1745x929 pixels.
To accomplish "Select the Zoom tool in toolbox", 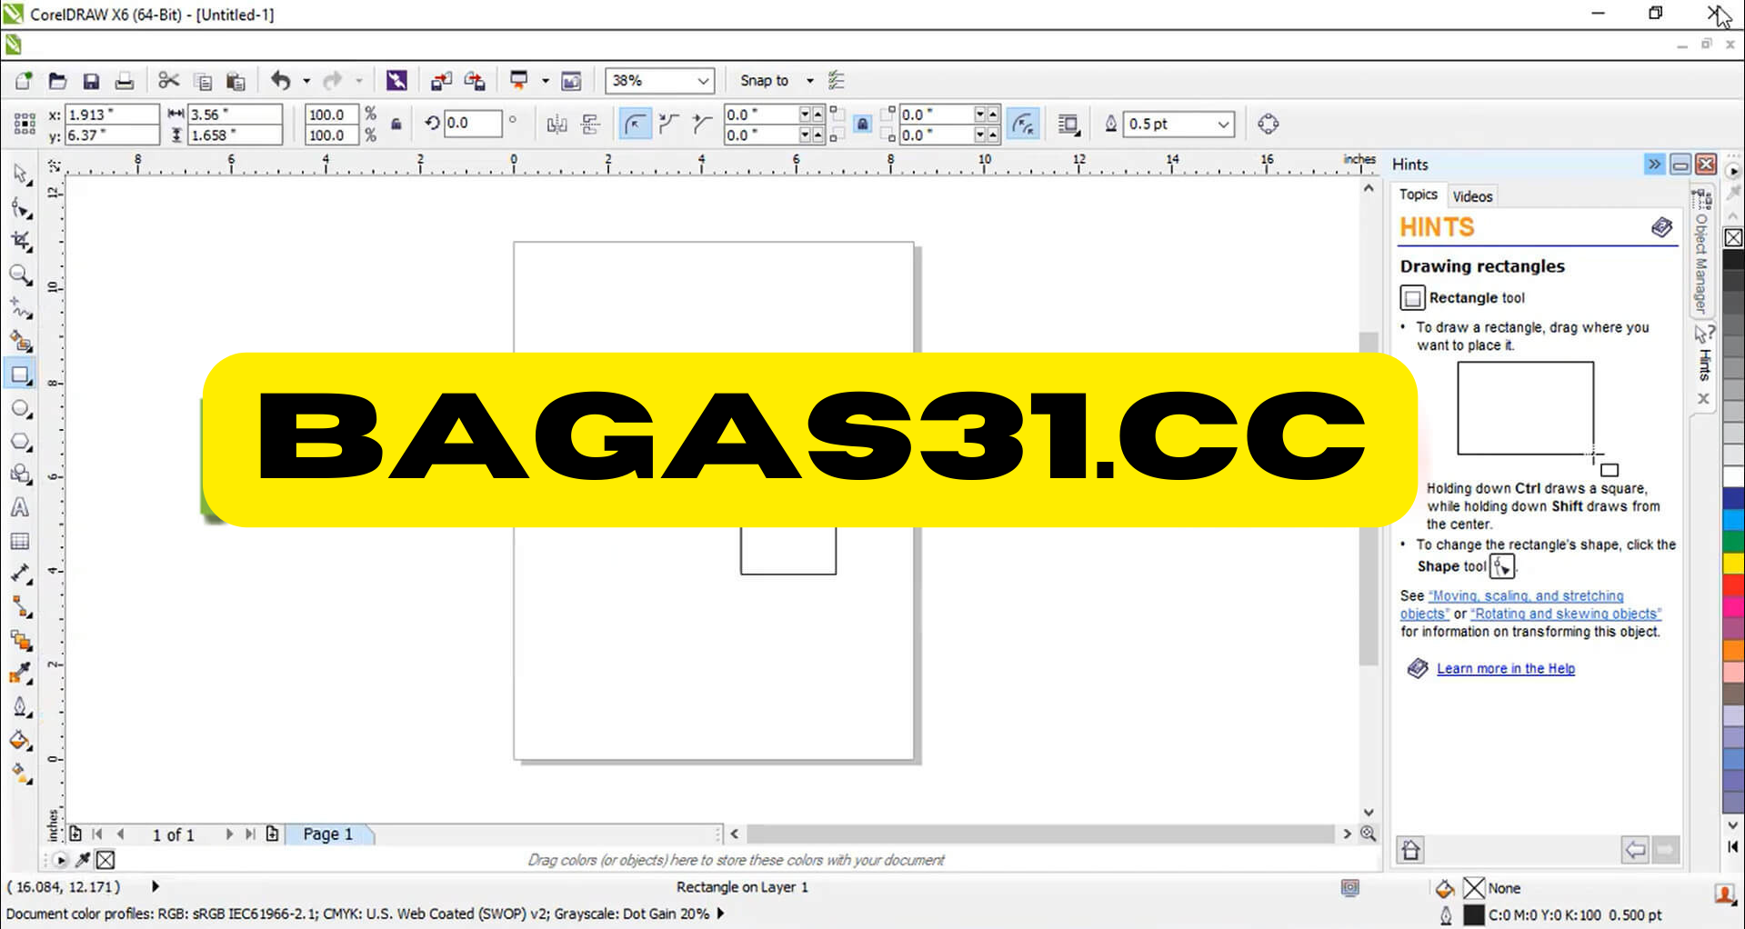I will [x=20, y=275].
